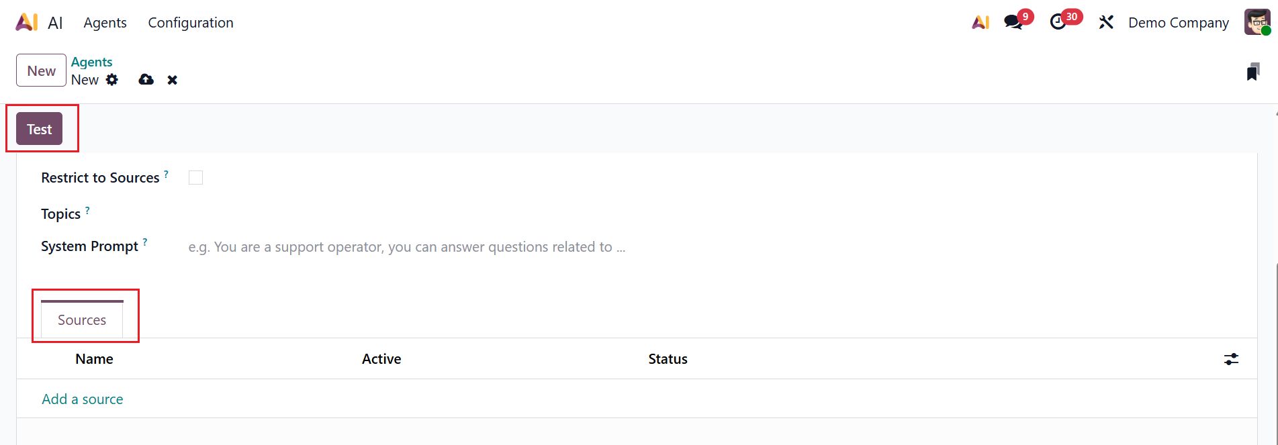The width and height of the screenshot is (1278, 445).
Task: Click the AI app logo icon
Action: click(x=27, y=22)
